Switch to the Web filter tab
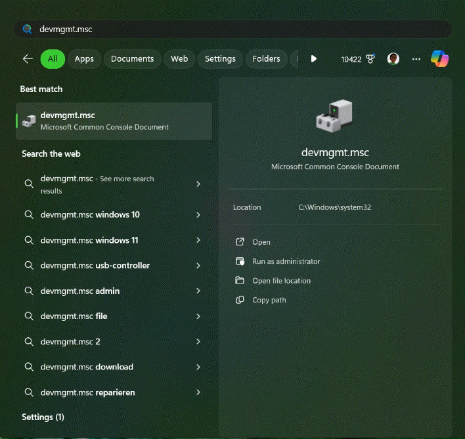Image resolution: width=465 pixels, height=439 pixels. pyautogui.click(x=179, y=58)
